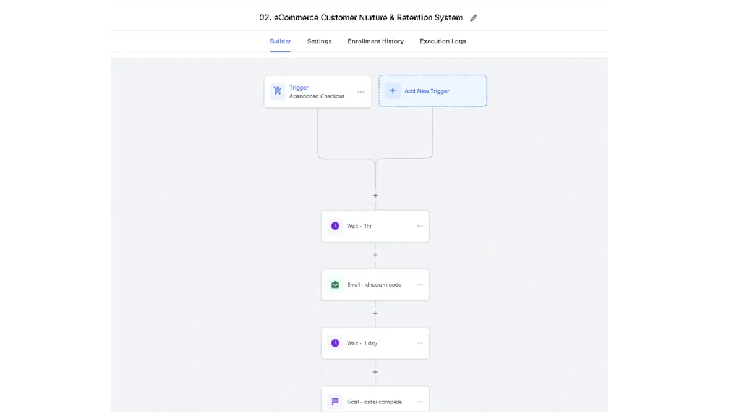The image size is (742, 417).
Task: Click the Abandoned Checkout cart icon
Action: 278,91
